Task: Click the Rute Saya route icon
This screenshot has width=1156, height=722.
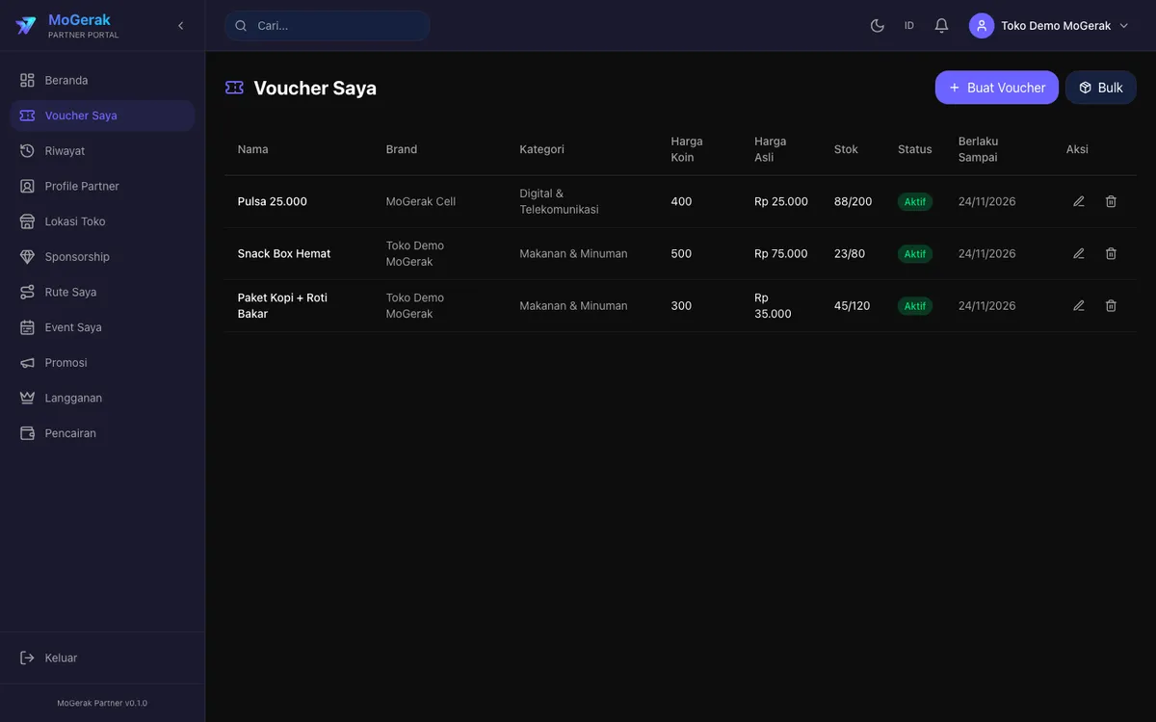Action: (x=27, y=292)
